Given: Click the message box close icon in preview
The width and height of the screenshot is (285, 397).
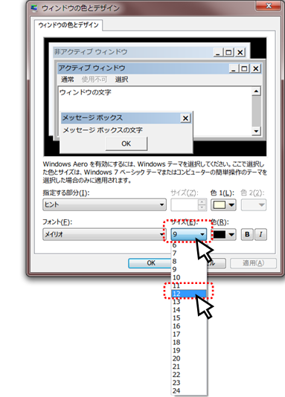Looking at the screenshot, I should (185, 118).
